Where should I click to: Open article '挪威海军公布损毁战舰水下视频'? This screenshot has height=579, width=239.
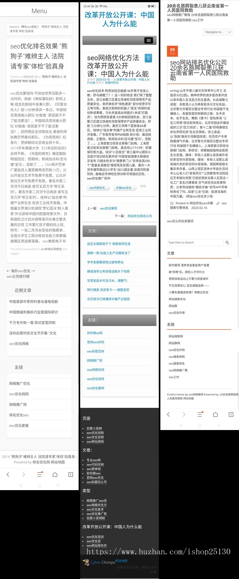(108, 271)
